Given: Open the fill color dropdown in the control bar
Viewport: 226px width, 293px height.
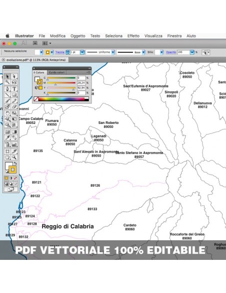Looking at the screenshot, I should (x=41, y=52).
